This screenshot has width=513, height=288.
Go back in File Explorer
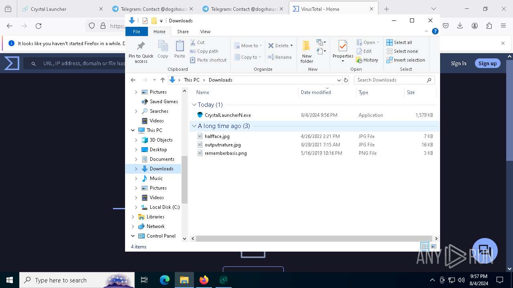pos(133,80)
